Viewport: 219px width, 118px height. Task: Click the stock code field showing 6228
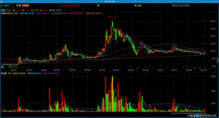[8, 5]
